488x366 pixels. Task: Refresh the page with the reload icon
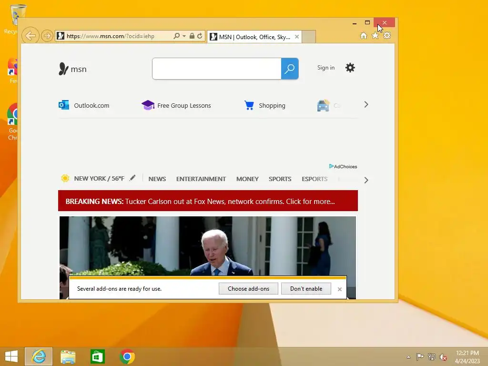pos(200,36)
